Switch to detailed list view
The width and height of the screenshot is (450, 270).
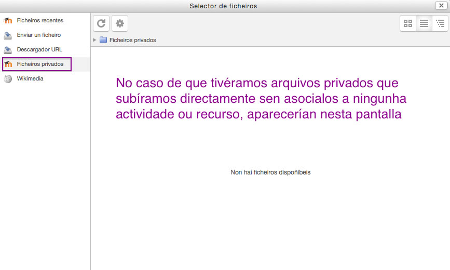tap(424, 23)
